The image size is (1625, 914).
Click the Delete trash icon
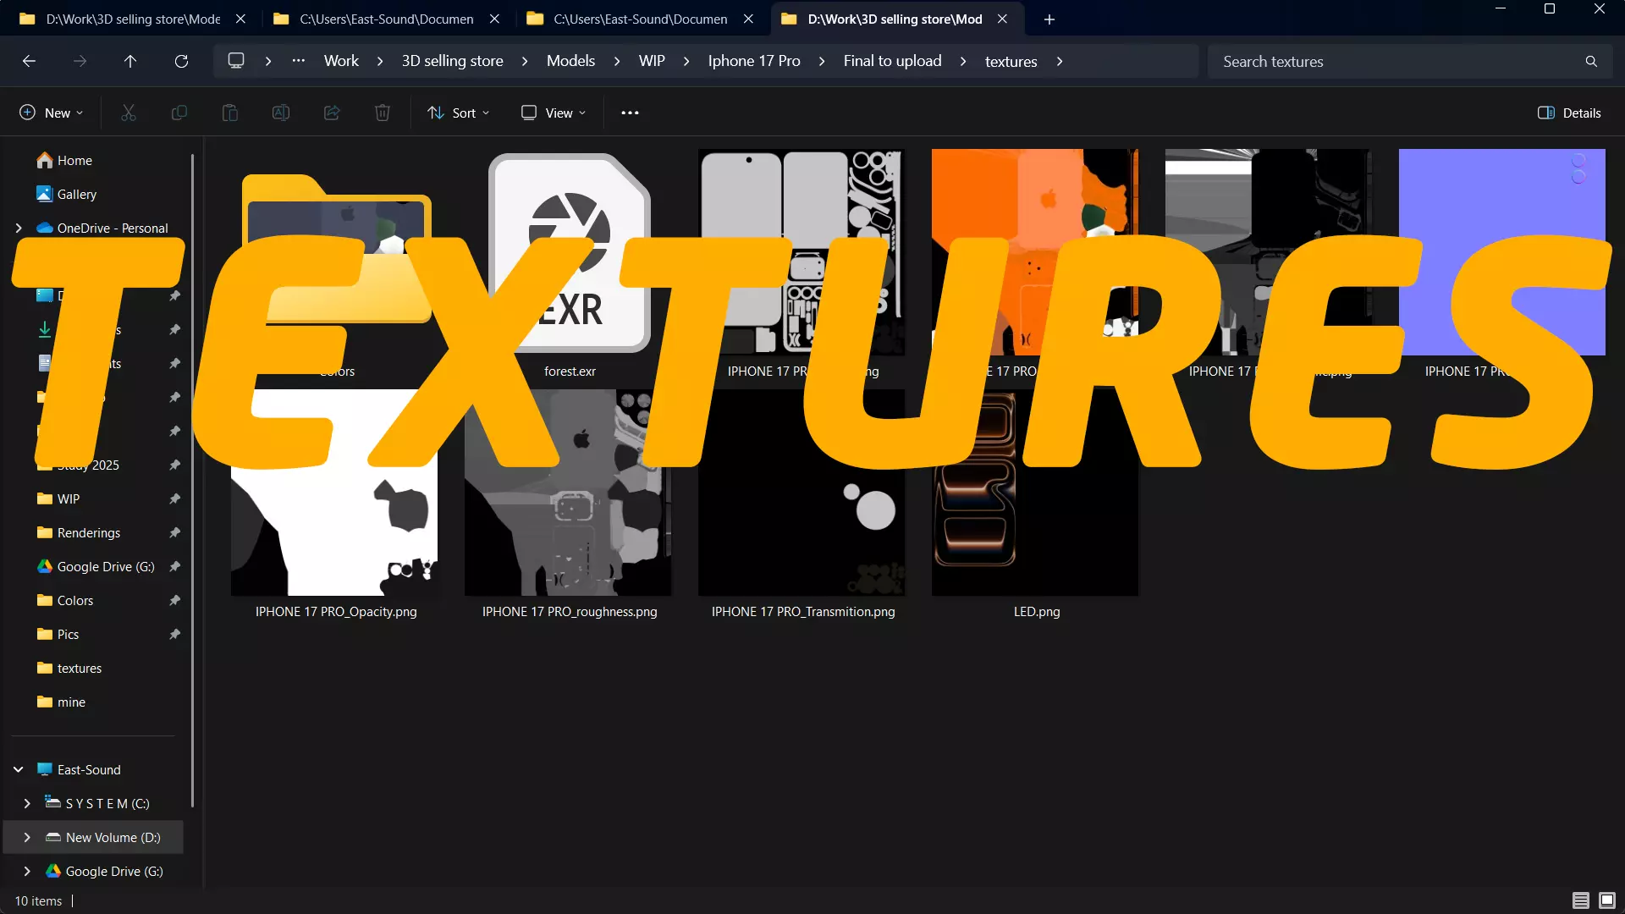click(383, 113)
